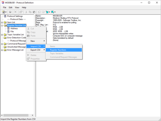Click the tree horizontal scrollbar thumb
161x121 pixels.
point(16,115)
